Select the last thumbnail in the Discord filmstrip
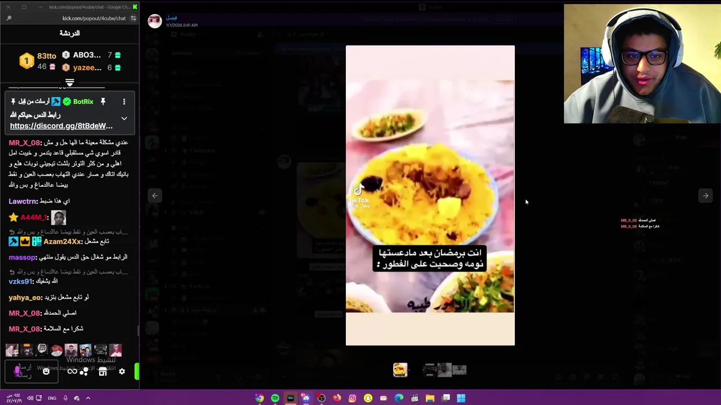The width and height of the screenshot is (721, 405). coord(459,370)
